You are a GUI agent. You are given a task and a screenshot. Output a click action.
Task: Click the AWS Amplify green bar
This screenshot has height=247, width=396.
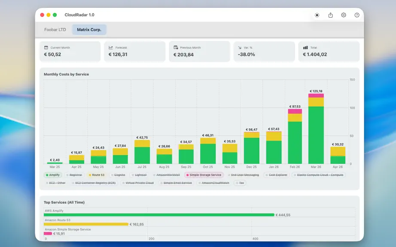(x=159, y=215)
